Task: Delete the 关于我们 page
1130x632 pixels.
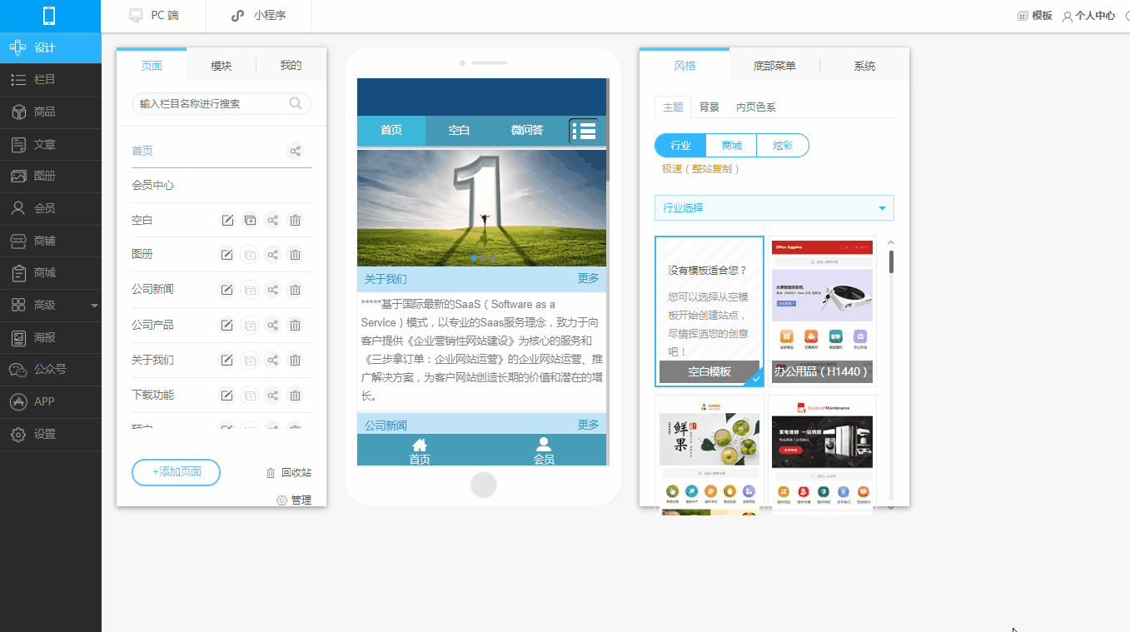Action: [295, 360]
